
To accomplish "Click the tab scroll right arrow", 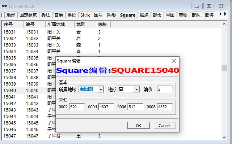I will coord(225,14).
